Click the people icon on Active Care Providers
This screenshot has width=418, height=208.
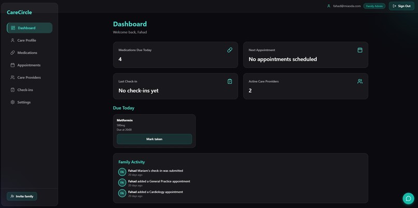(x=360, y=81)
